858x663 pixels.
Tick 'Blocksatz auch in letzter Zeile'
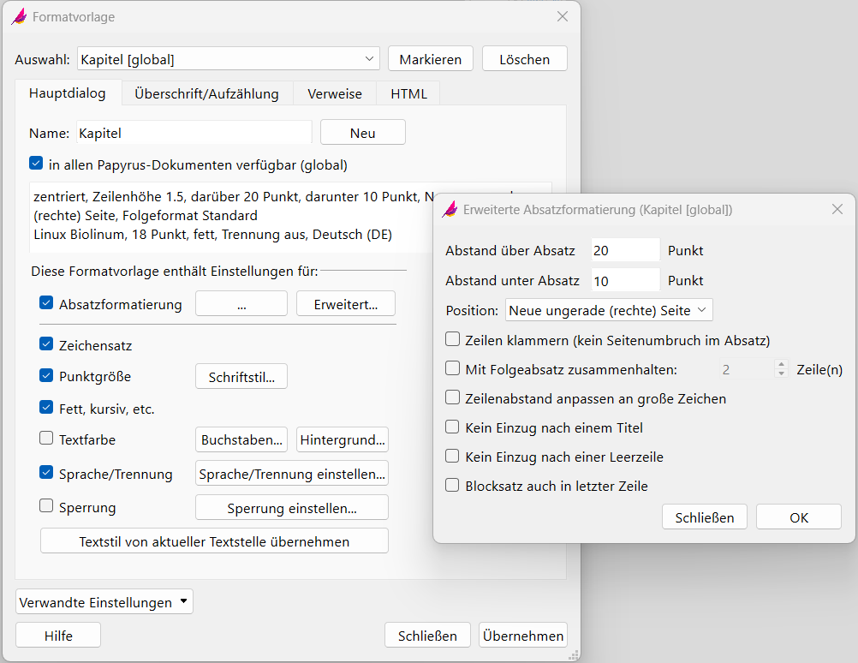(x=453, y=485)
